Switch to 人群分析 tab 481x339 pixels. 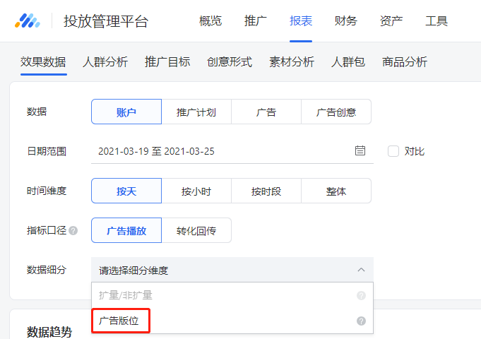(105, 62)
